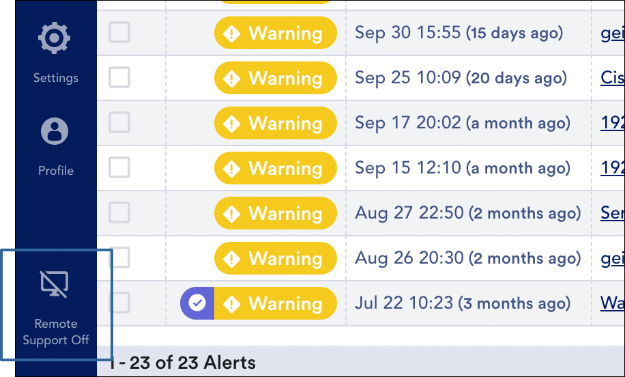
Task: Open the 'gei' link in Sep 30 row
Action: click(x=613, y=33)
